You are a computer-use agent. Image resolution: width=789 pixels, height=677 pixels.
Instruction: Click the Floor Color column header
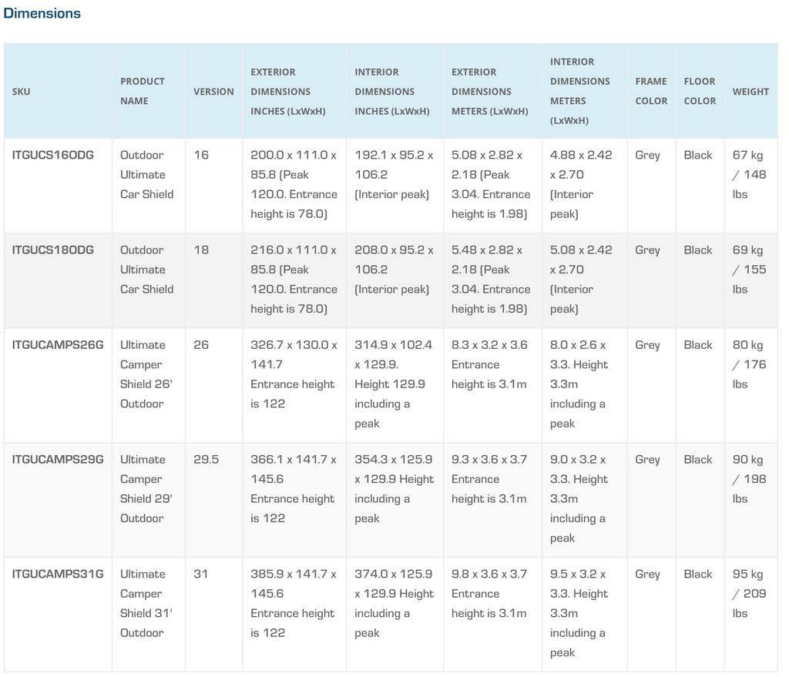click(700, 91)
